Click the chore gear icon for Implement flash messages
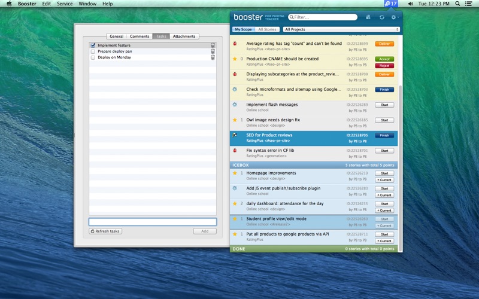 (x=235, y=105)
